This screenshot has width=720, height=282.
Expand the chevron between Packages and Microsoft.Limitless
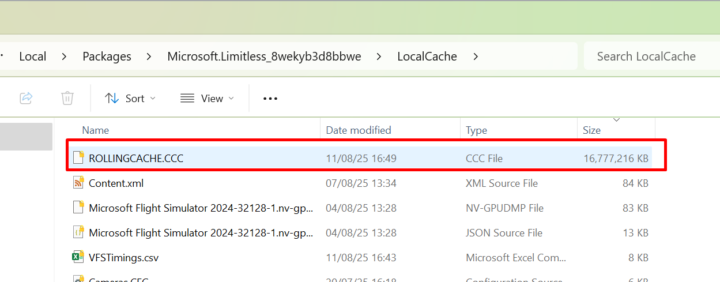(149, 57)
